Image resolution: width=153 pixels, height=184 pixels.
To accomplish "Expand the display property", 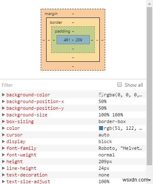I will pos(3,141).
